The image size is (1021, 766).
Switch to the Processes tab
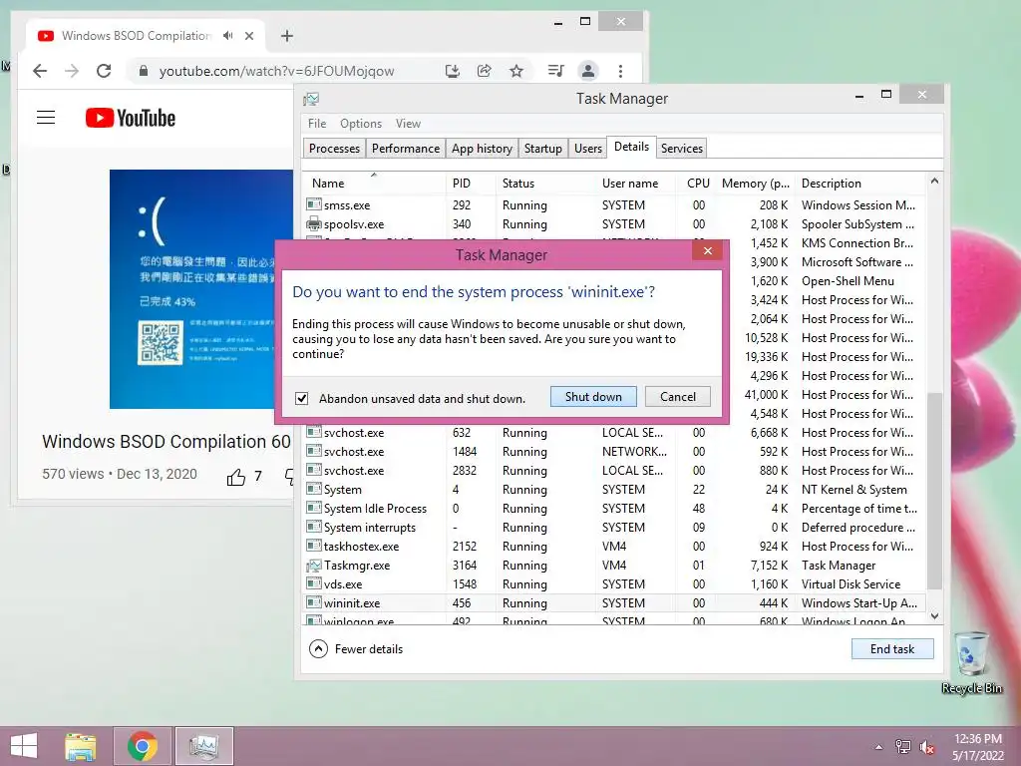coord(334,149)
